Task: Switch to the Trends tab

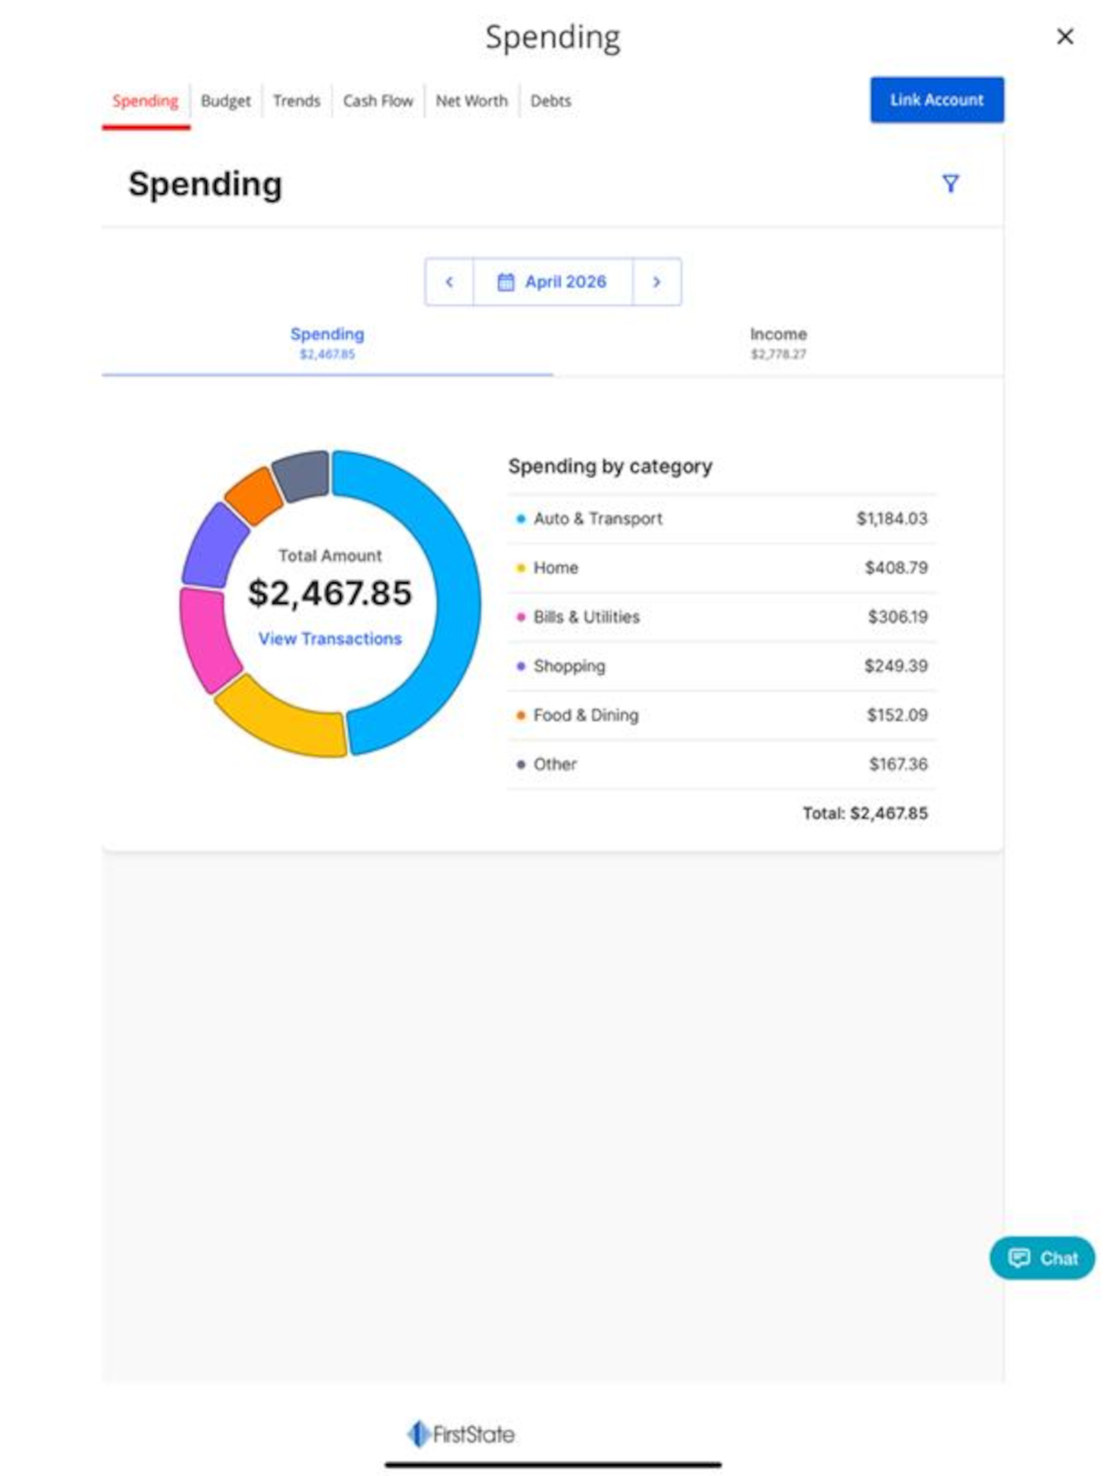Action: [296, 100]
